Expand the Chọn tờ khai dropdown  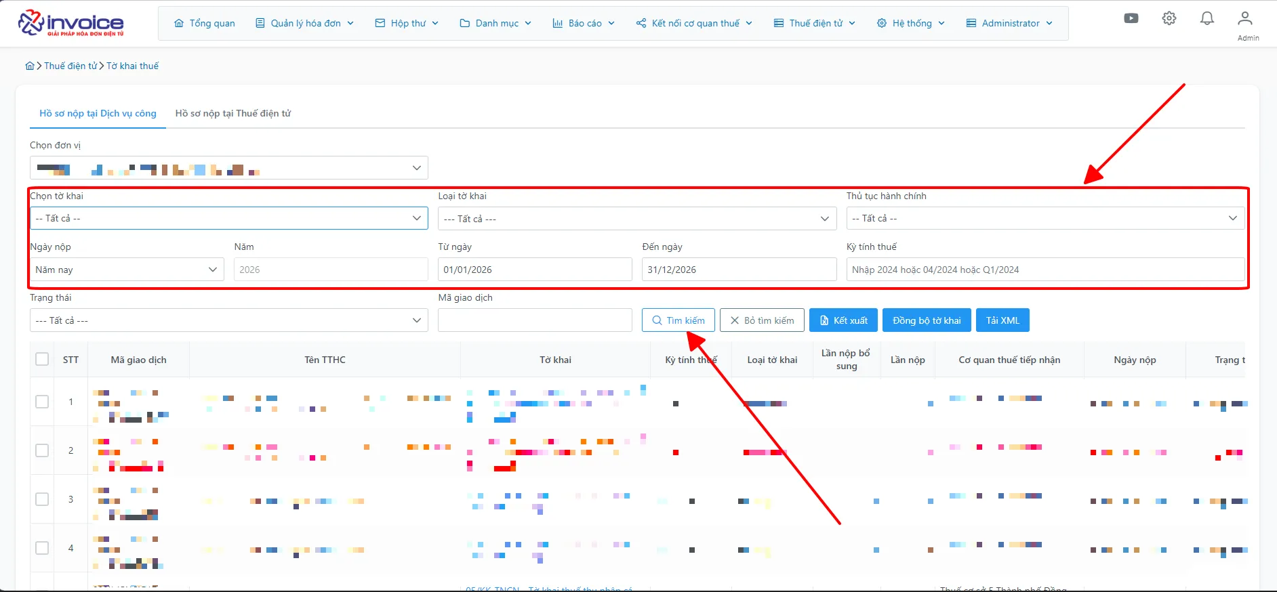coord(228,218)
